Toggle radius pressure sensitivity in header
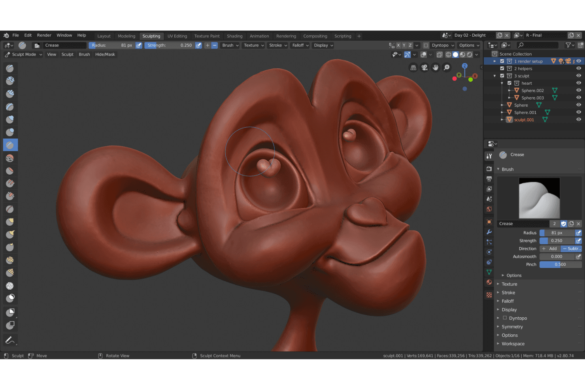This screenshot has width=585, height=390. (x=139, y=45)
